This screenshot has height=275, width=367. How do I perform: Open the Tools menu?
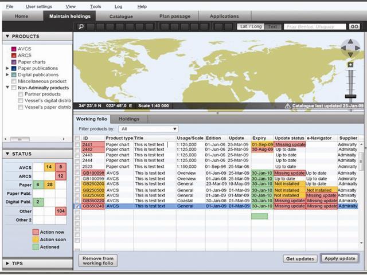tap(96, 6)
